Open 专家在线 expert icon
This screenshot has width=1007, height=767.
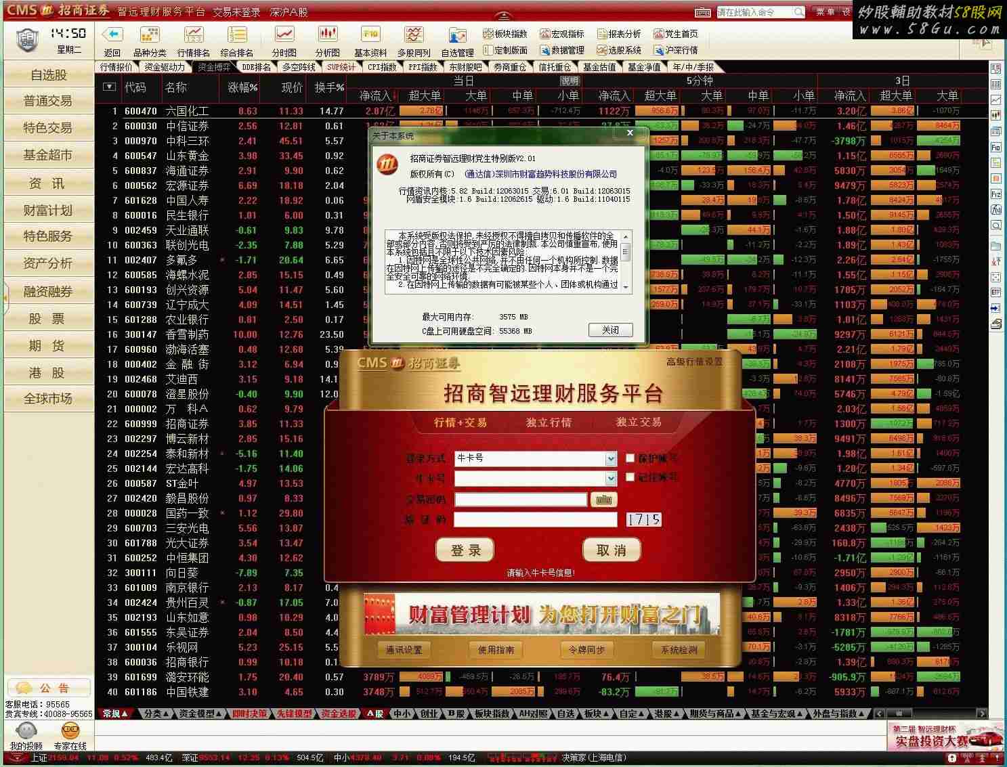pyautogui.click(x=70, y=731)
